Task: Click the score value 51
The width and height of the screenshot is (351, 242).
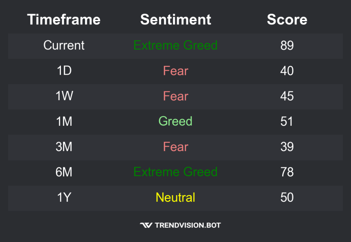Action: [287, 121]
